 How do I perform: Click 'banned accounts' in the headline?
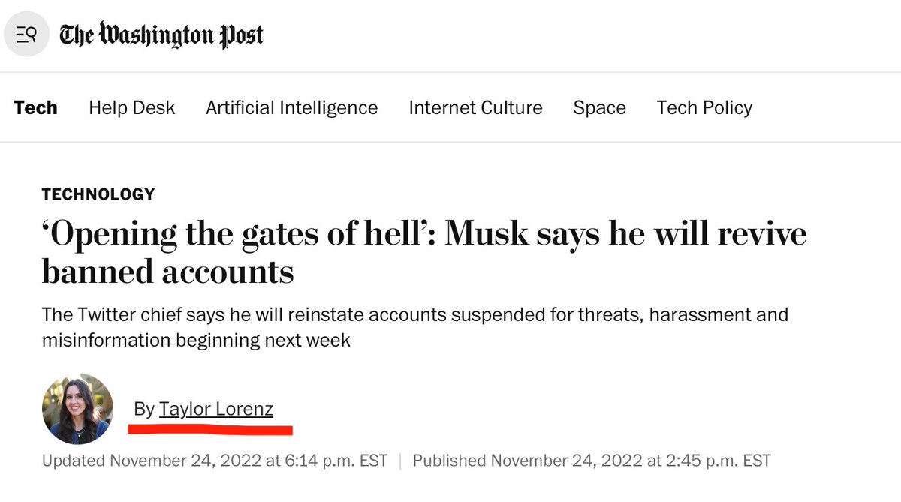pyautogui.click(x=167, y=271)
